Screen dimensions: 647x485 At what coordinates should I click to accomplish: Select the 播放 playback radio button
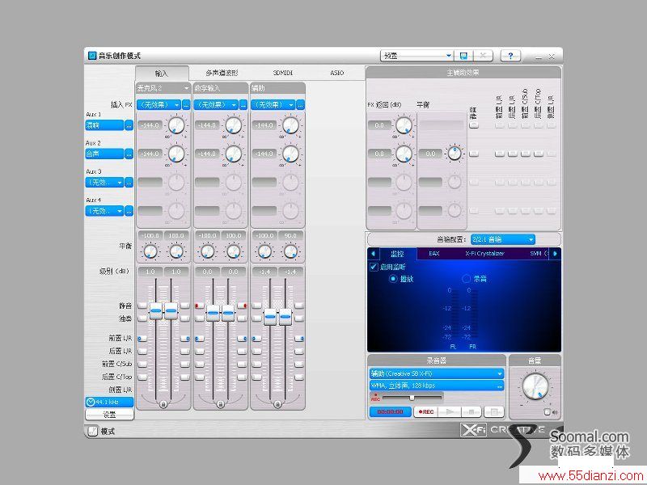click(393, 279)
